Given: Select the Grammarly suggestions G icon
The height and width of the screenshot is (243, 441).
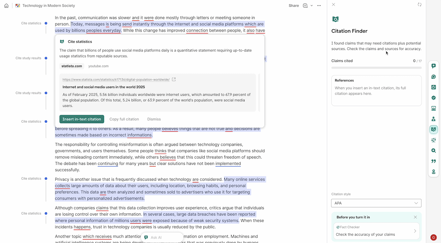Looking at the screenshot, I should 433,77.
